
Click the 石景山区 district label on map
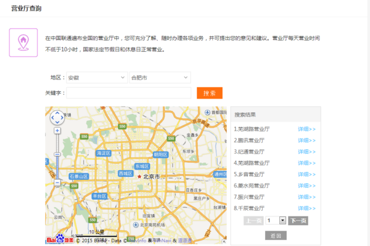coord(79,176)
